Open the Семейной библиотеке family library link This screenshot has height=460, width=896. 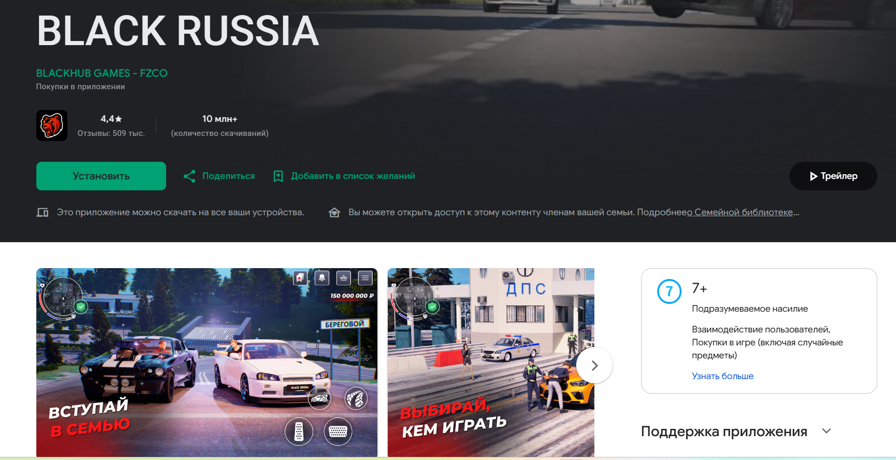(741, 212)
